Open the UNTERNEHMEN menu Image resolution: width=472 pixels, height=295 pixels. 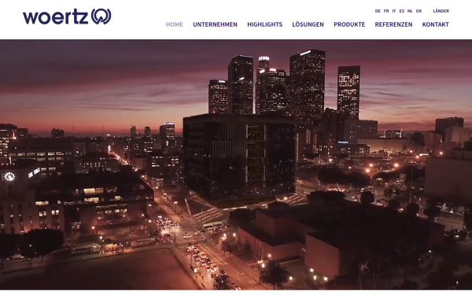[215, 24]
